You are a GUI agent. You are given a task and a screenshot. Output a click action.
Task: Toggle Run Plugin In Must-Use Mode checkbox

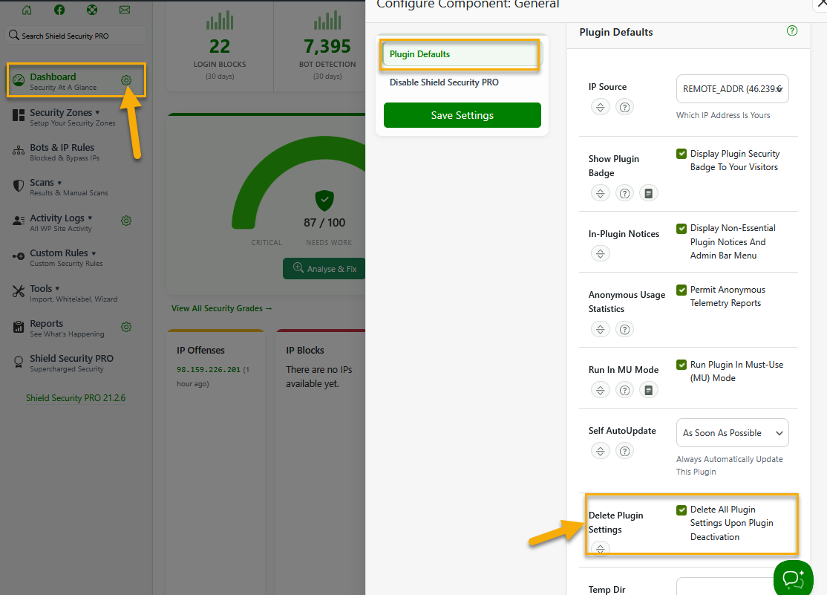click(x=681, y=365)
